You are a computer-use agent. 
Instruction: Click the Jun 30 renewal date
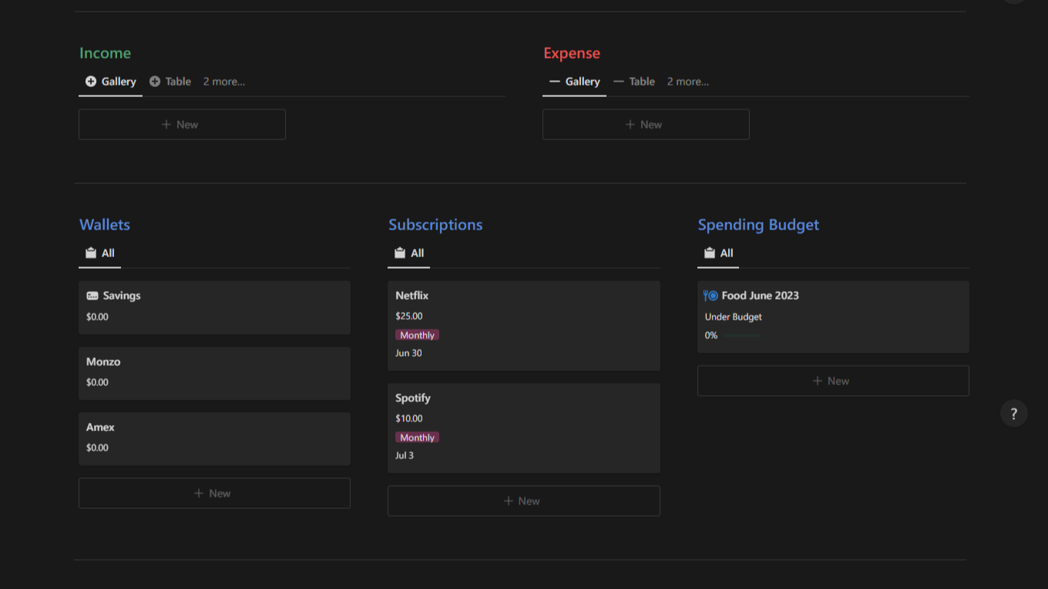408,353
